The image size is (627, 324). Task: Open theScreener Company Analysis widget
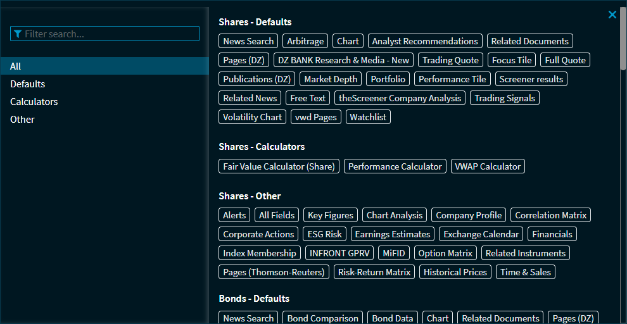point(400,98)
